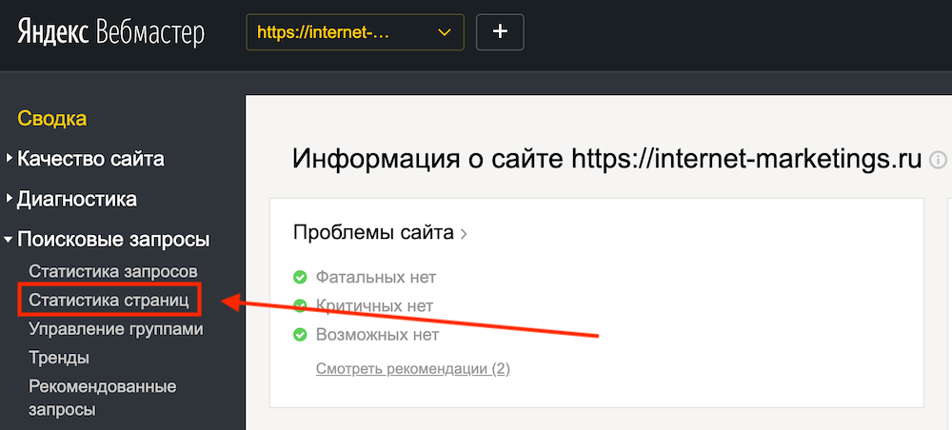This screenshot has height=430, width=952.
Task: Click Смотреть рекомендации (2) link
Action: click(412, 368)
